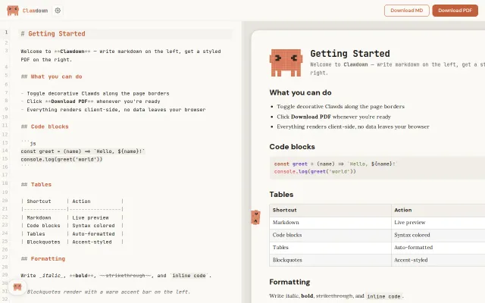Click 'Tables' heading in preview

(281, 195)
